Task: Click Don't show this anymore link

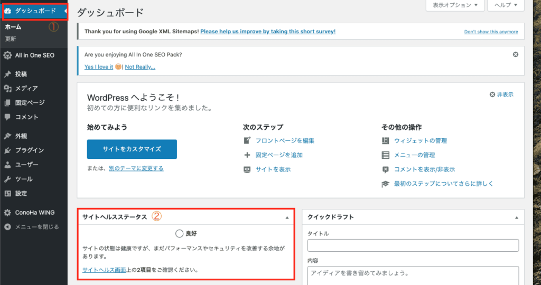Action: 491,32
